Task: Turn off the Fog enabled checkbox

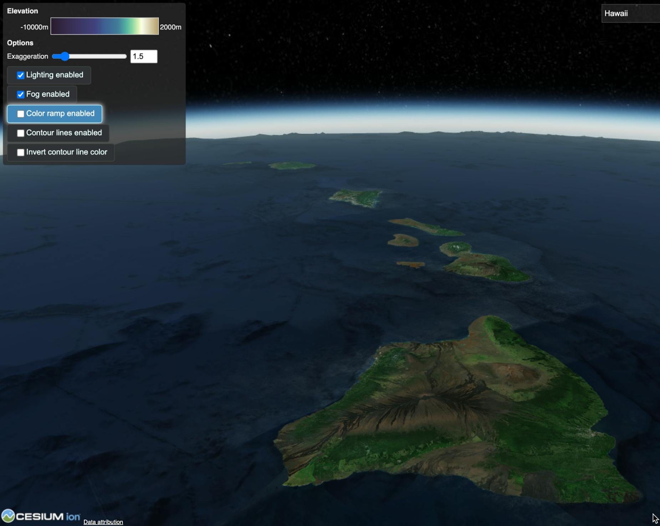Action: 20,94
